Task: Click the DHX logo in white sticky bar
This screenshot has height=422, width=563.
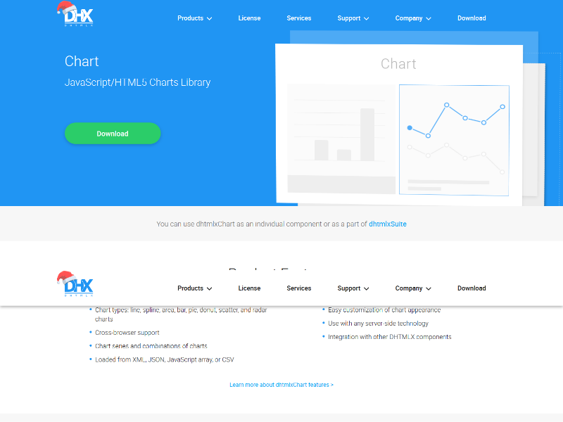Action: 75,284
